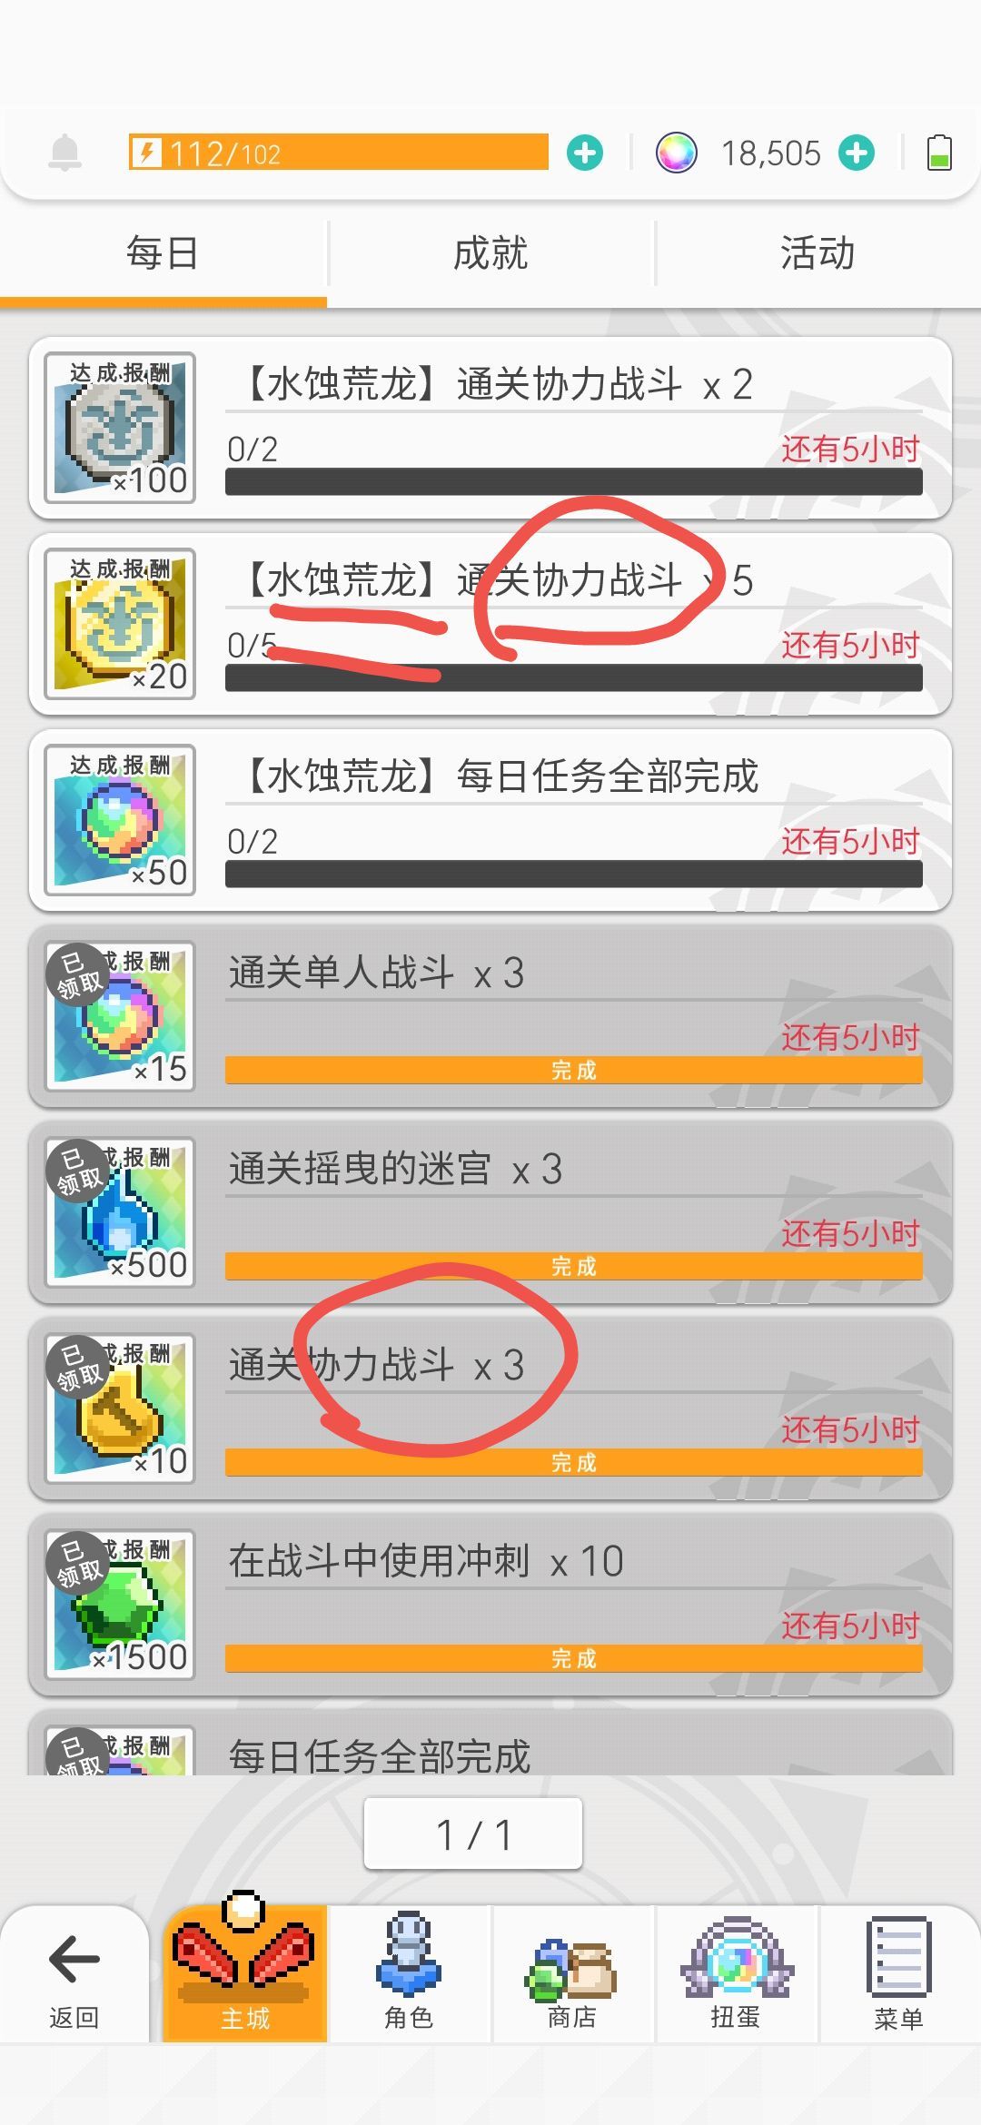
Task: Open the 菜单 menu
Action: (x=899, y=1972)
